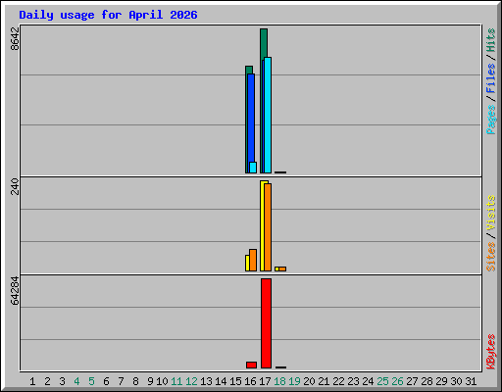Click day 23 on the x-axis
Viewport: 502px width, 392px height.
tap(353, 381)
